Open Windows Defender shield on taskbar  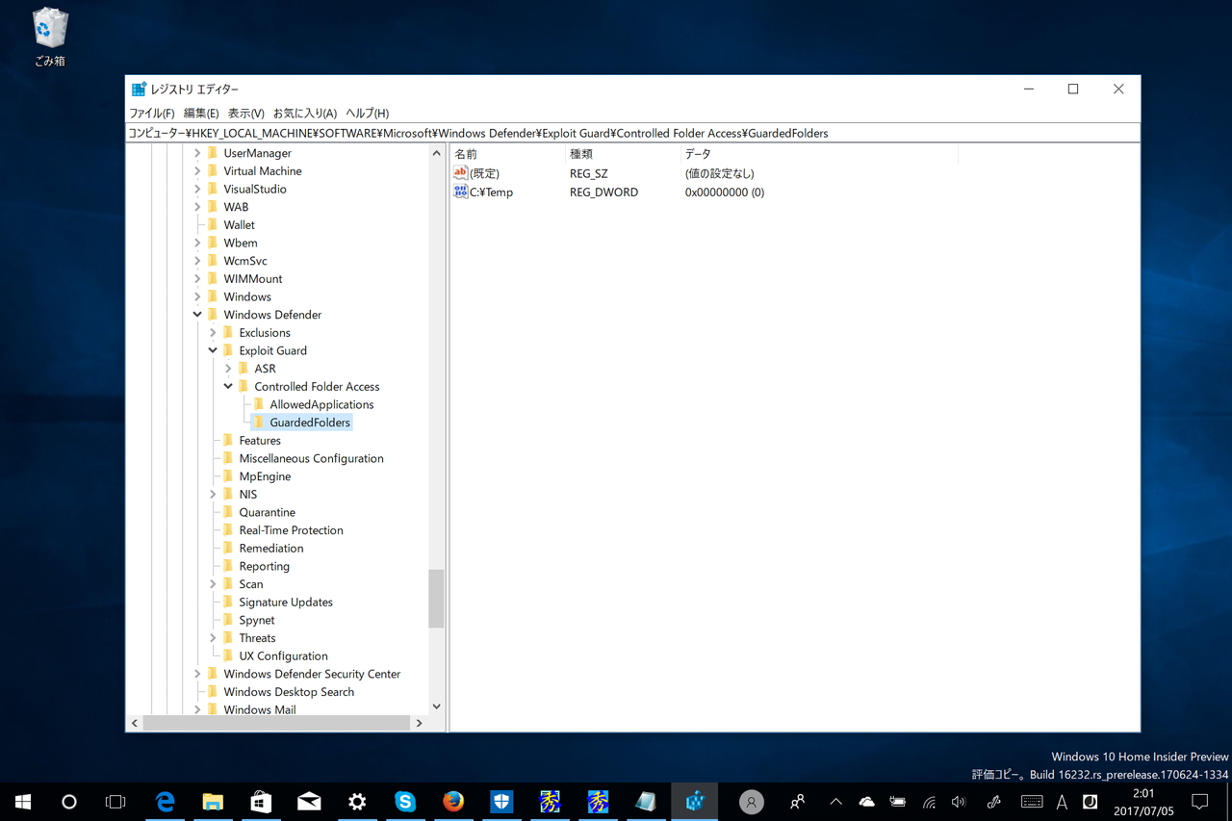(x=501, y=802)
